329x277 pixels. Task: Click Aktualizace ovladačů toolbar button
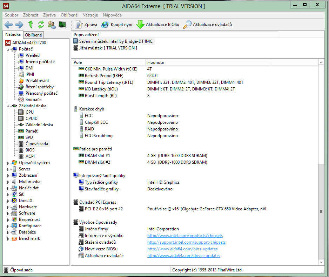click(x=208, y=25)
